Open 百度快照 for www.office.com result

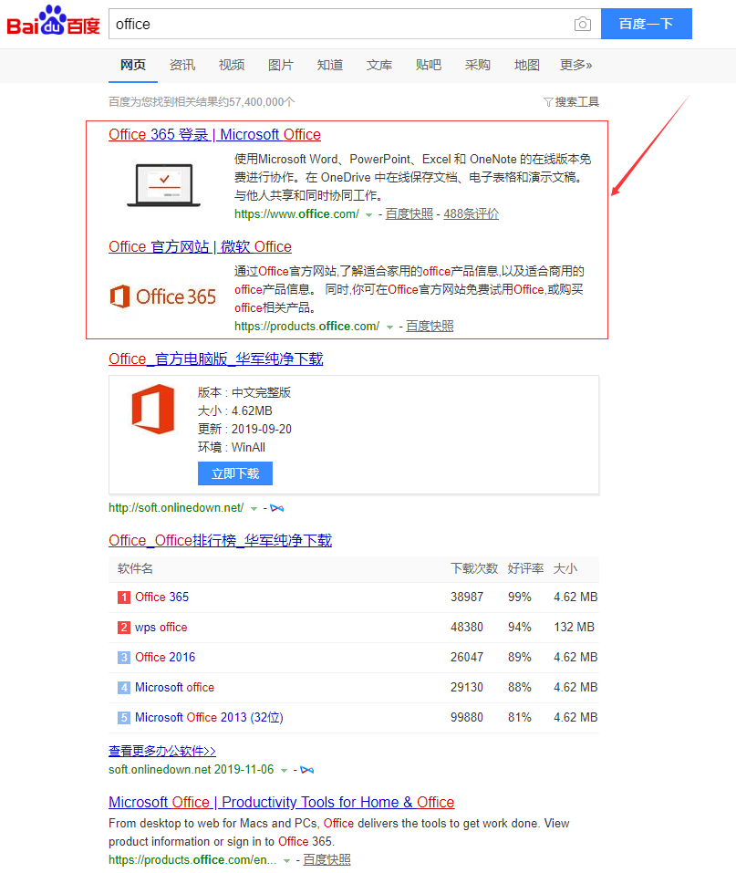(x=409, y=213)
